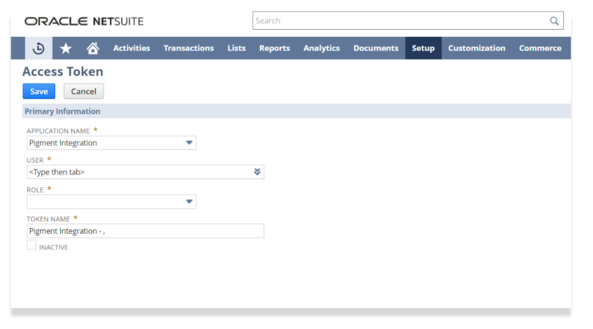Click the search magnifier icon

pos(554,21)
